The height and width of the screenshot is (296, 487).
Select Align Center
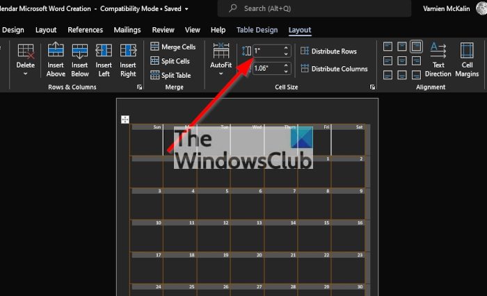(x=402, y=61)
